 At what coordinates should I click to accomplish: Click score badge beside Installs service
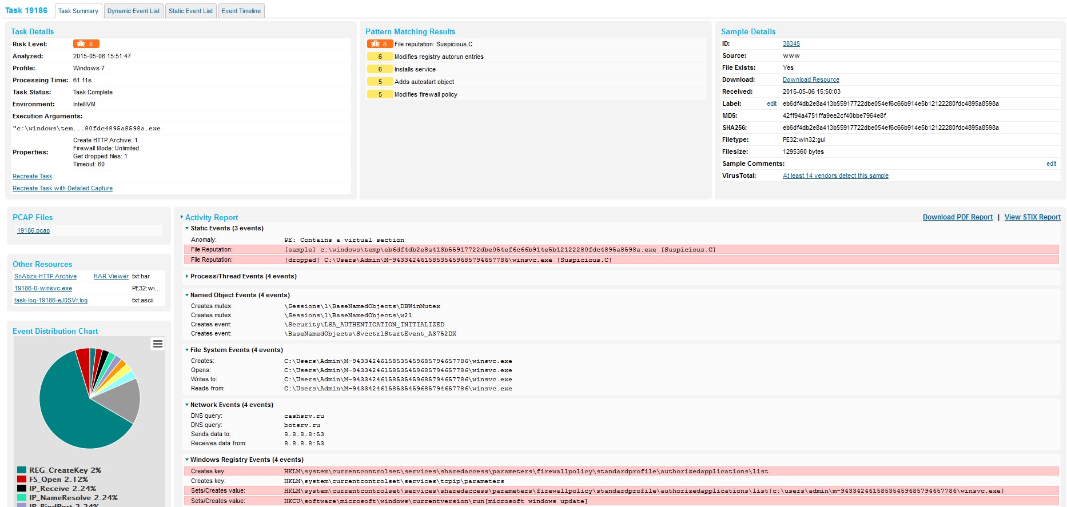[x=380, y=69]
